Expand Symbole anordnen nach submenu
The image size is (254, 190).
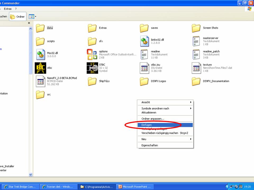click(165, 108)
